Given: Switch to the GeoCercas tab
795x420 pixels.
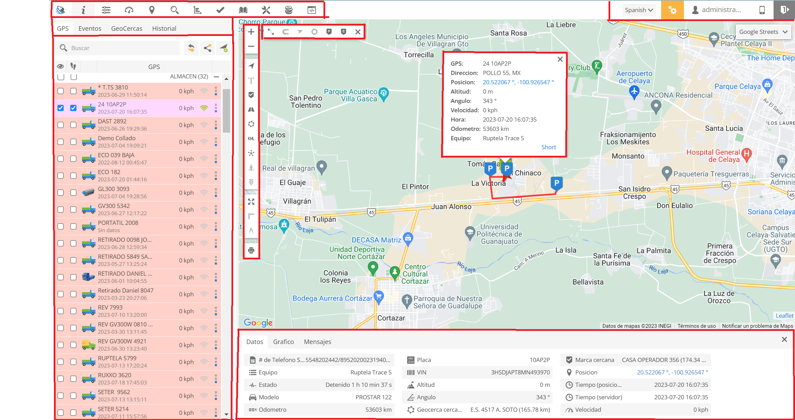Looking at the screenshot, I should coord(127,29).
